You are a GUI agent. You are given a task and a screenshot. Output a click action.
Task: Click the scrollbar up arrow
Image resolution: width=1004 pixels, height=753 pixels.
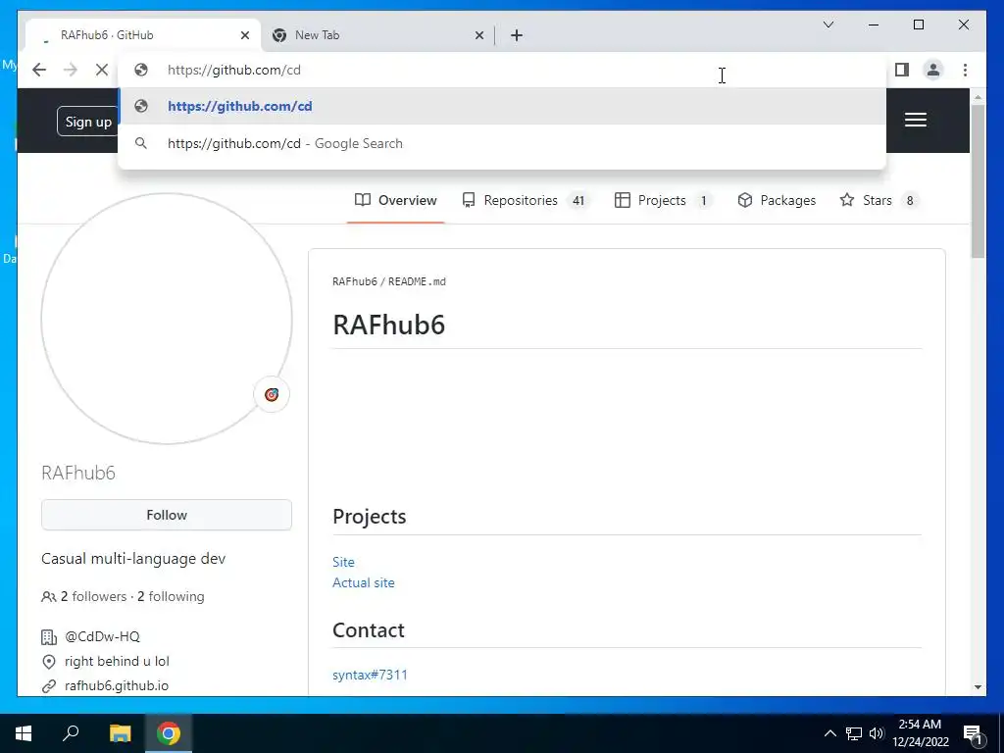[x=978, y=96]
